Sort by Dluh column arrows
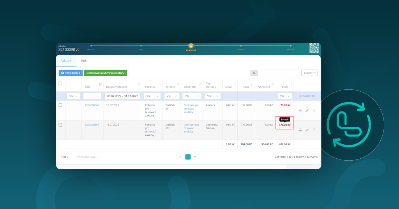The height and width of the screenshot is (209, 399). pyautogui.click(x=291, y=85)
